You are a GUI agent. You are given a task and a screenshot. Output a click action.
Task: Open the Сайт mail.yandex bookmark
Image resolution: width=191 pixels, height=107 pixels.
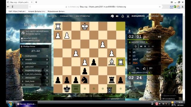[17, 11]
